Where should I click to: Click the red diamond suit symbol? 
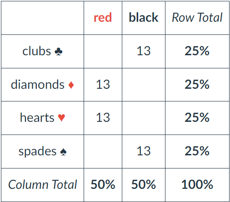coord(71,85)
